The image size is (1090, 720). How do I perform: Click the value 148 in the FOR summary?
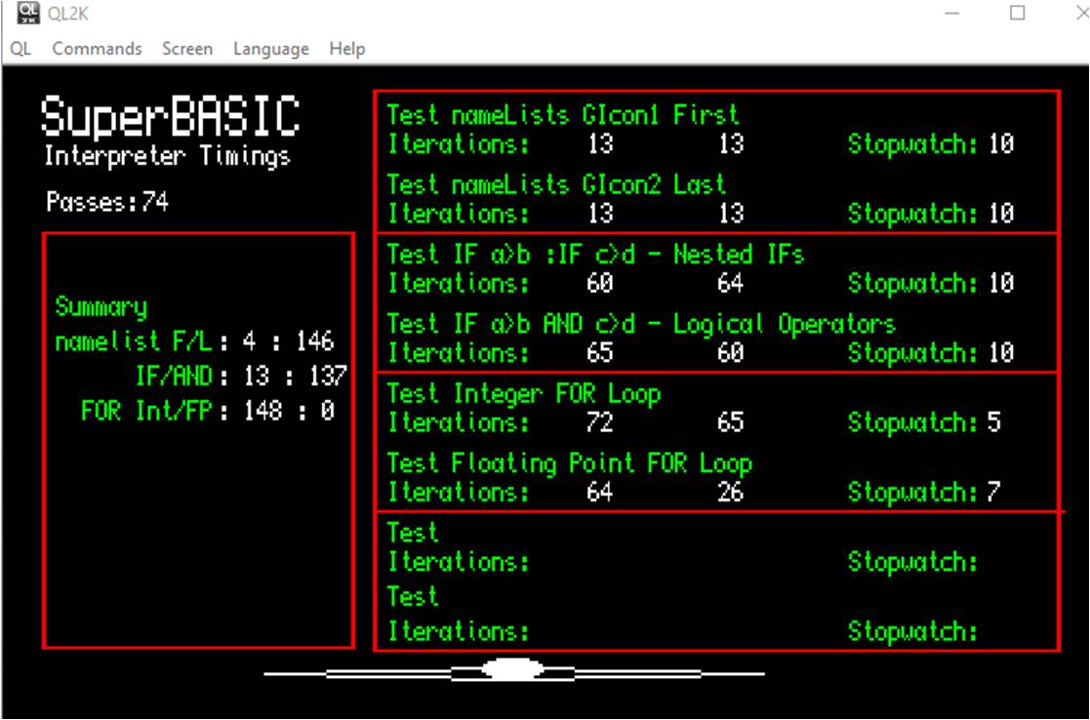tap(262, 411)
